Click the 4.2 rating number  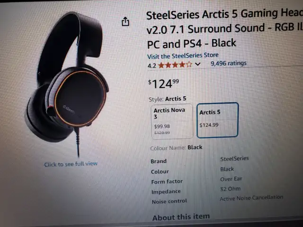pos(151,66)
